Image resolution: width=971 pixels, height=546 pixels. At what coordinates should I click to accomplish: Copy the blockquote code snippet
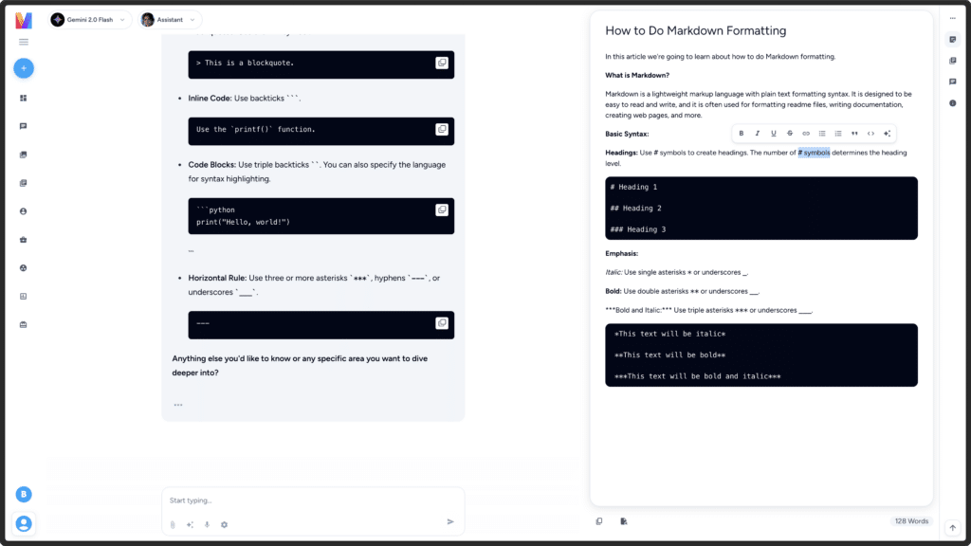pos(442,64)
